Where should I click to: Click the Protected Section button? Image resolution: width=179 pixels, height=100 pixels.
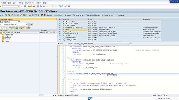point(93,15)
